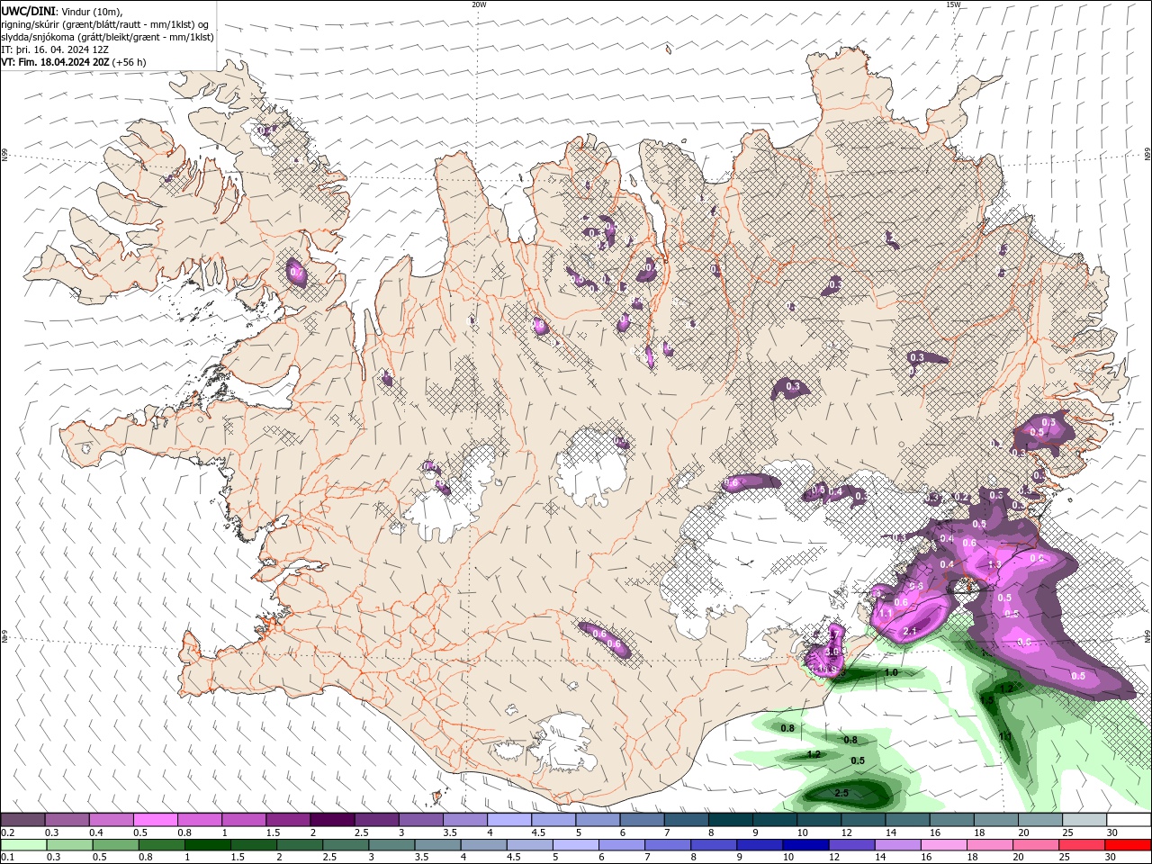Click the valid time 'VT: Fim. 18.04.2024 20Z'
Viewport: 1152px width, 864px height.
(x=56, y=62)
